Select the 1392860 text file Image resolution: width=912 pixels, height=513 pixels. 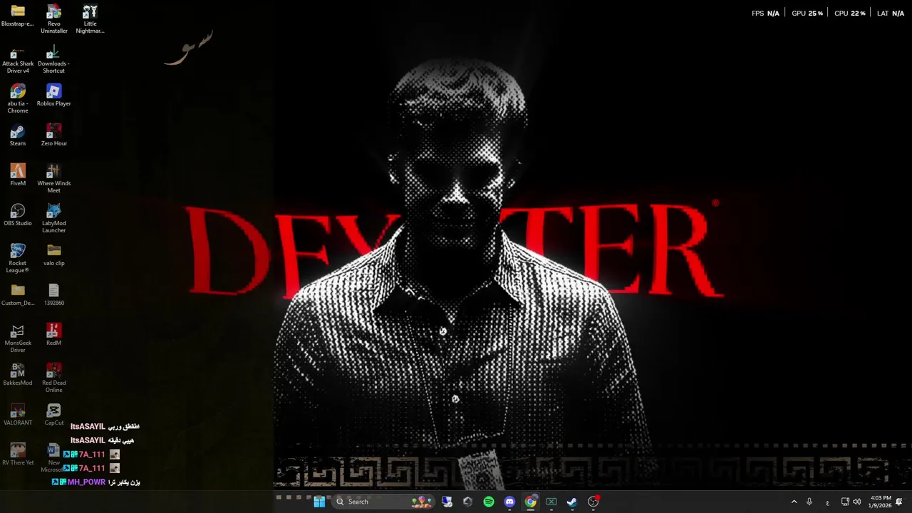click(x=54, y=295)
